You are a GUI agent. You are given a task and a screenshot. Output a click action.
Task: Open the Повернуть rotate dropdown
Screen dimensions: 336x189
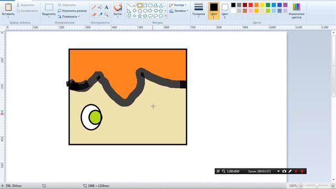(79, 16)
